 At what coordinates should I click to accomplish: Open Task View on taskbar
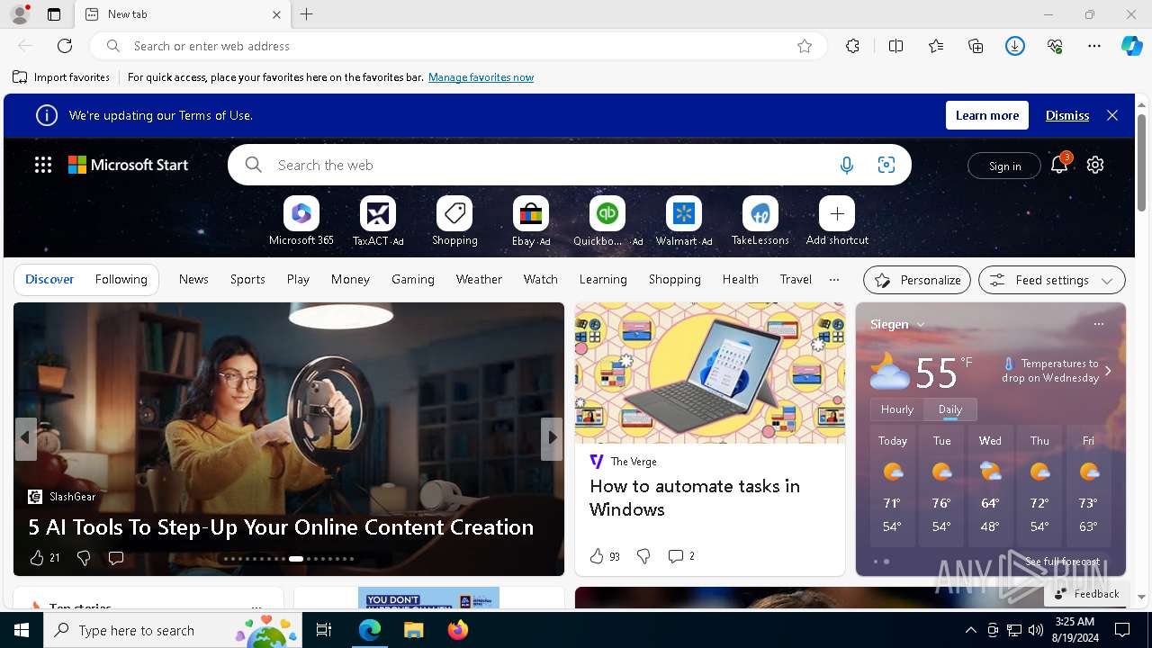324,630
